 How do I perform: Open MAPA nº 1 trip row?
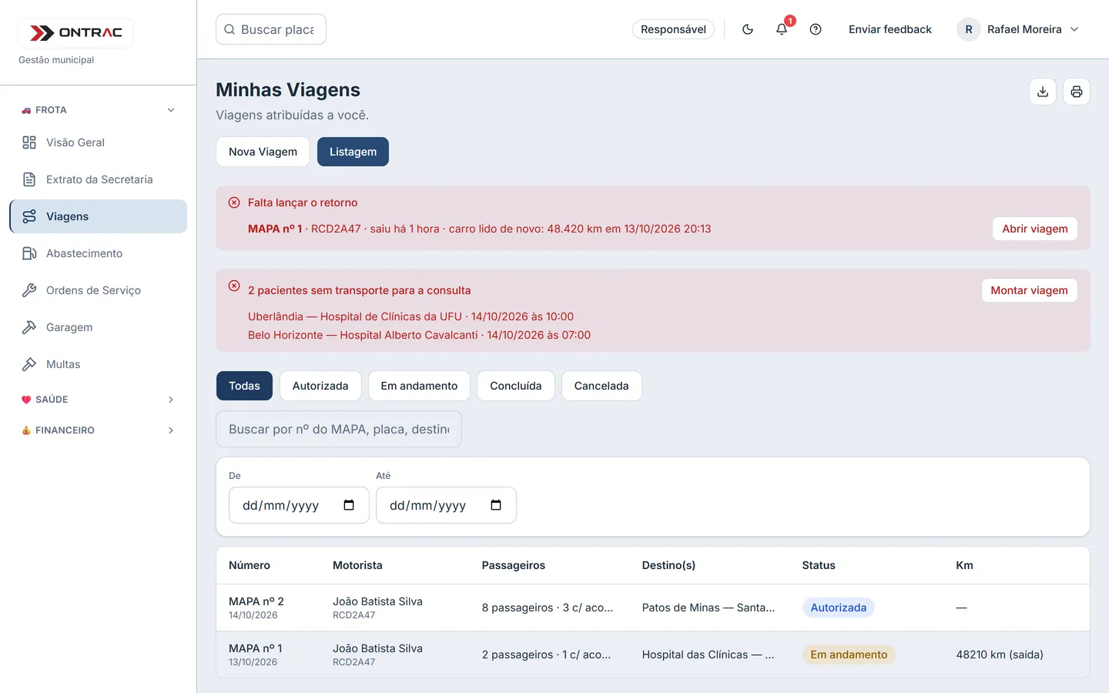tap(653, 654)
